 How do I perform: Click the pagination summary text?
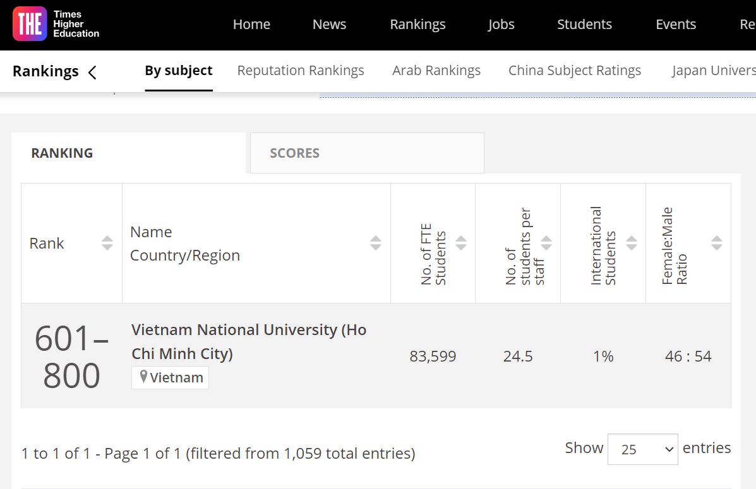click(219, 453)
